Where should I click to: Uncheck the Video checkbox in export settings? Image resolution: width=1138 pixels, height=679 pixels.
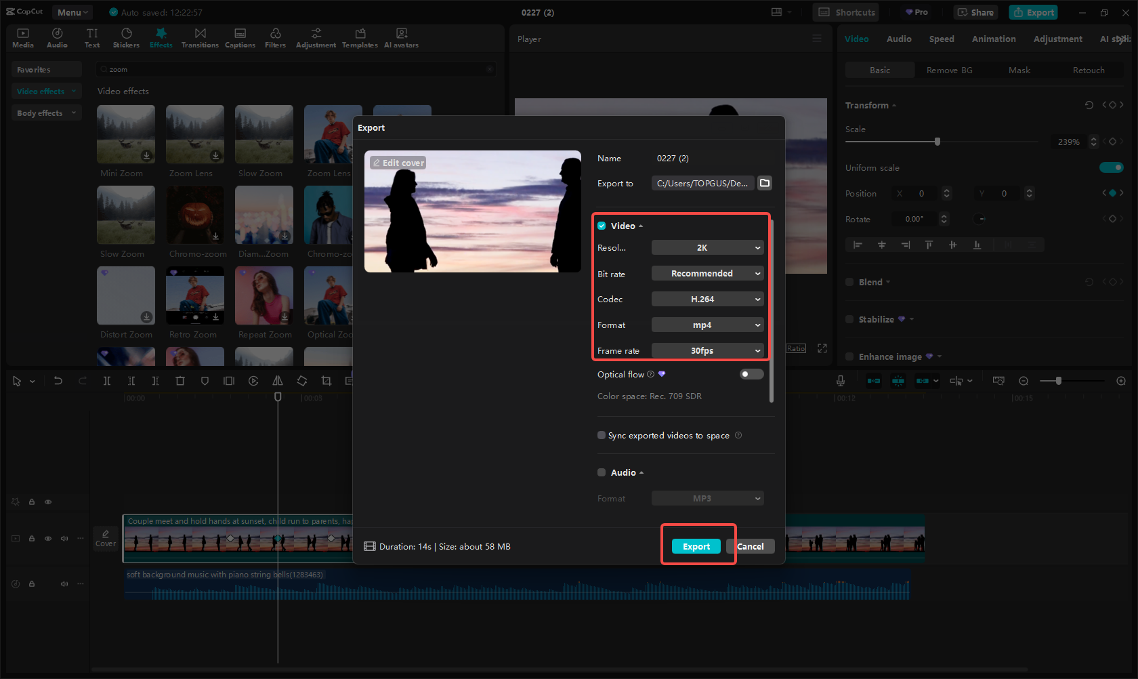(x=602, y=226)
